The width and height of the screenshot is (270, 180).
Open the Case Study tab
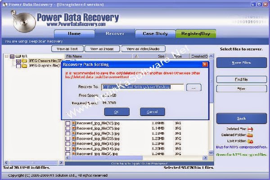point(155,34)
